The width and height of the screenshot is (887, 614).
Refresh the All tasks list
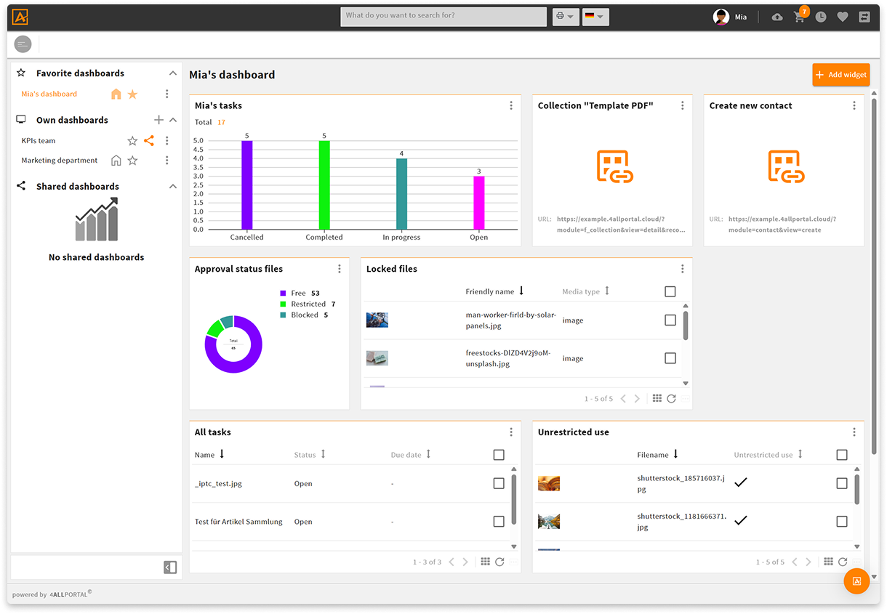pos(499,562)
